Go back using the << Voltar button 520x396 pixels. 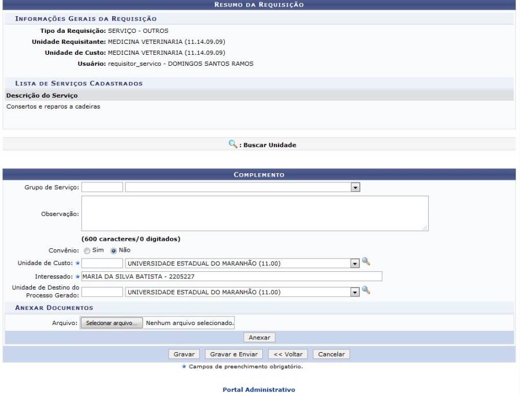click(x=288, y=354)
